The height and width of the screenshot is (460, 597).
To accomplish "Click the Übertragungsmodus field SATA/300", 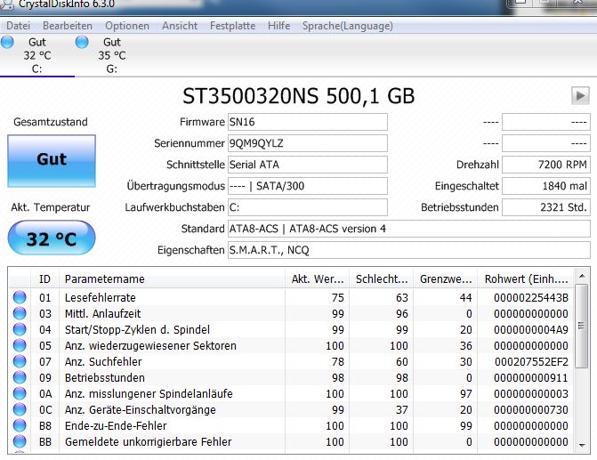I will (308, 186).
